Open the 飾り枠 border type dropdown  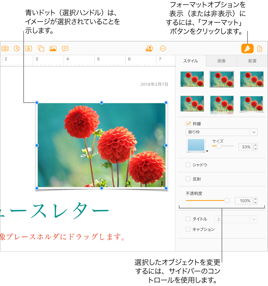pos(222,132)
